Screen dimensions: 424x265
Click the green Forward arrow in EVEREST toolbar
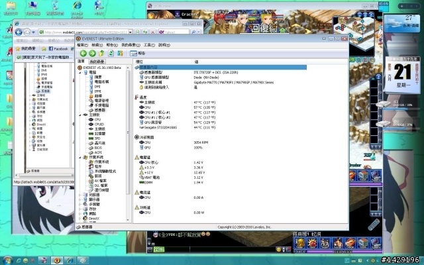tap(92, 53)
